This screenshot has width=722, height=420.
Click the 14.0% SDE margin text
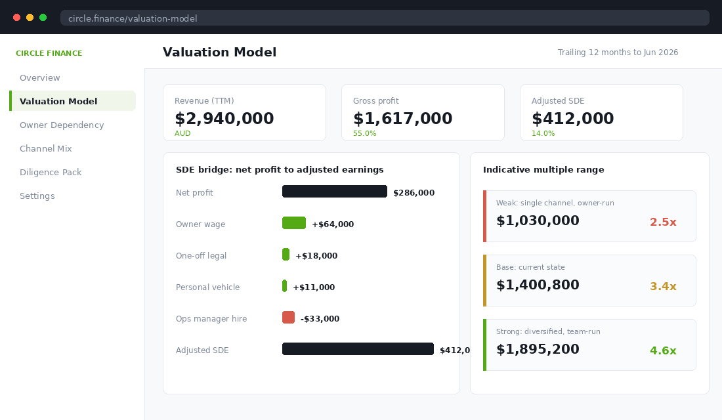point(543,133)
